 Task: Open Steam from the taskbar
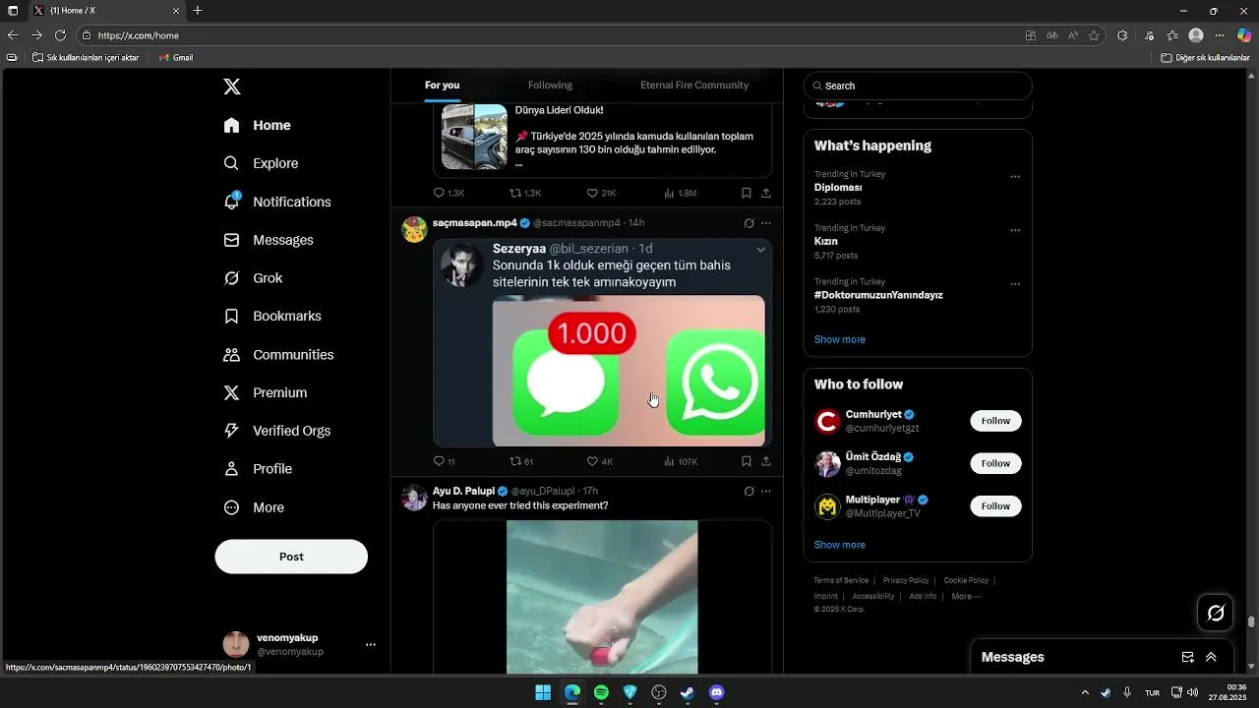(x=688, y=692)
